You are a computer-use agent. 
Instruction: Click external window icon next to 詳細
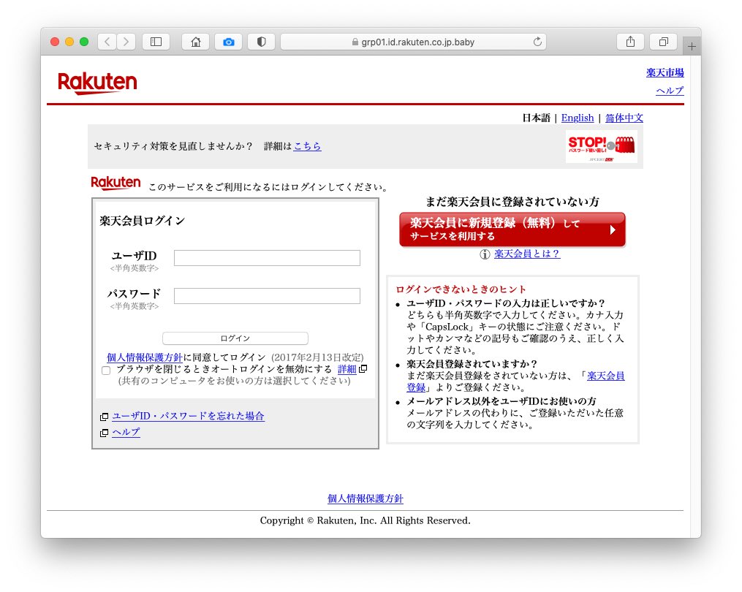363,368
